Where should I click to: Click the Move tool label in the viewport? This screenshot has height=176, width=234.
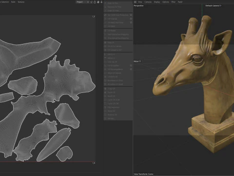[x=137, y=61]
